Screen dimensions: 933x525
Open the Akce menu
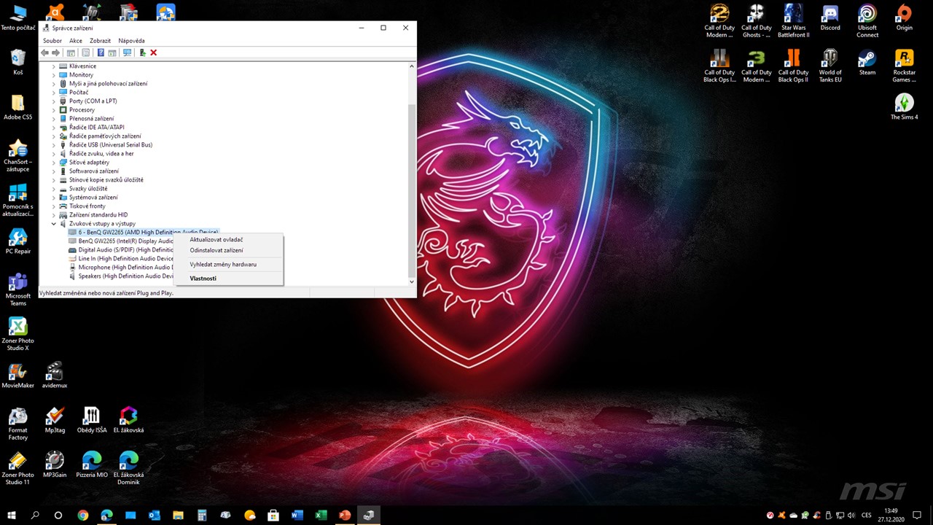(76, 41)
